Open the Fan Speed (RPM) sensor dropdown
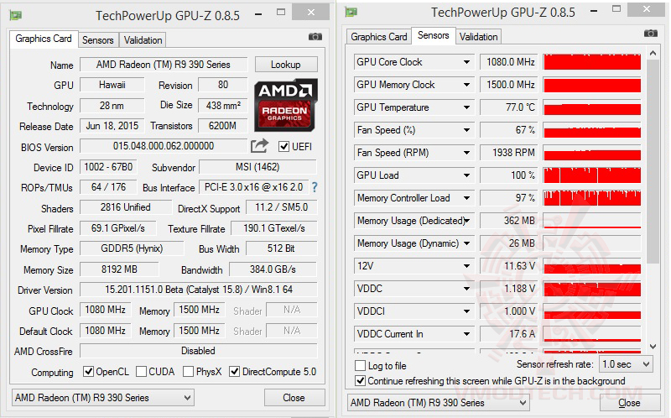671x418 pixels. click(466, 153)
